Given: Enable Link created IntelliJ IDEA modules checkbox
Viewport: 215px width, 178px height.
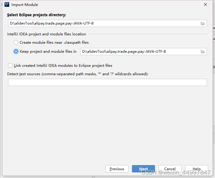Looking at the screenshot, I should pyautogui.click(x=10, y=65).
